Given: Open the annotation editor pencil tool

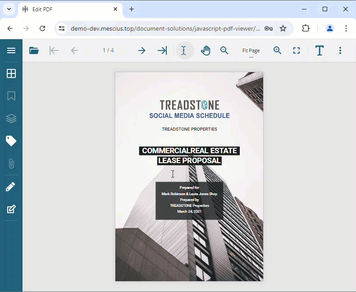Looking at the screenshot, I should [11, 187].
